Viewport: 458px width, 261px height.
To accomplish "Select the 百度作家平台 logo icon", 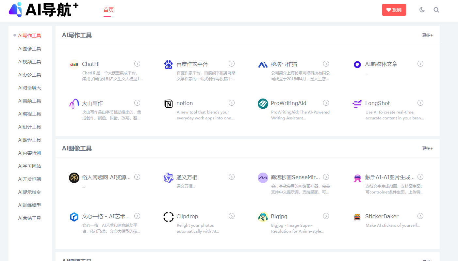I will pos(168,65).
